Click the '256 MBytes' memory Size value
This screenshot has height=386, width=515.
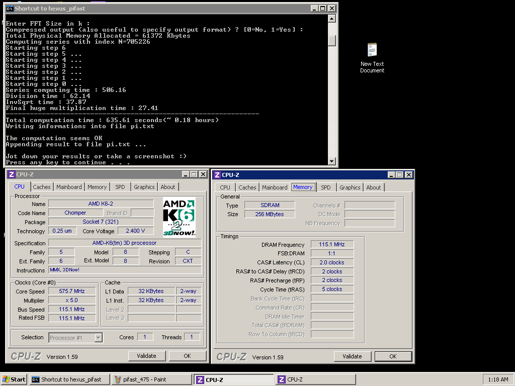click(270, 214)
